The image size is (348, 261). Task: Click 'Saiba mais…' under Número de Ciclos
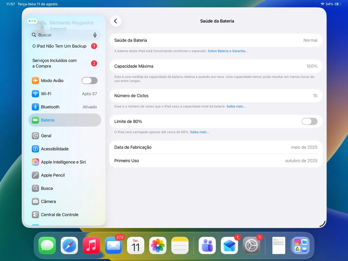[x=236, y=106]
